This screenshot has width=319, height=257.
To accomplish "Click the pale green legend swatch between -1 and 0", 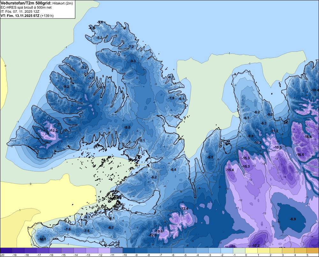I will tap(239, 250).
